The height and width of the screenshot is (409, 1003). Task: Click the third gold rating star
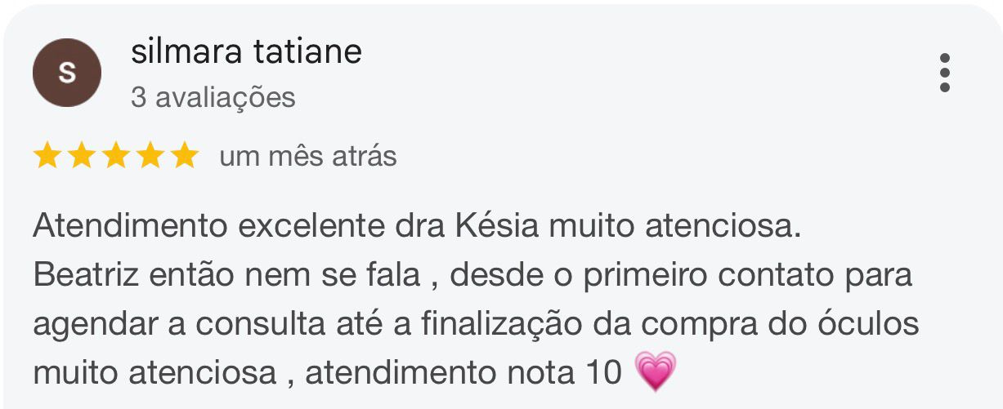pyautogui.click(x=116, y=155)
